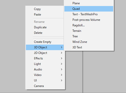Viewport: 126px width, 93px height.
Task: Click the chevron next to Audio
Action: [x=62, y=69]
